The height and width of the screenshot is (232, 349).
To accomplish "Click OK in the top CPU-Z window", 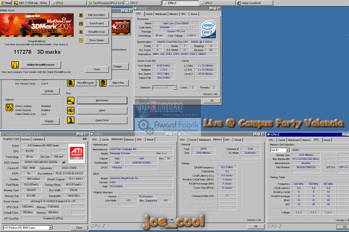I will point(212,101).
